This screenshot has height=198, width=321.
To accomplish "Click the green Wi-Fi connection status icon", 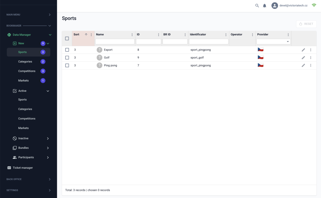I will 314,5.
